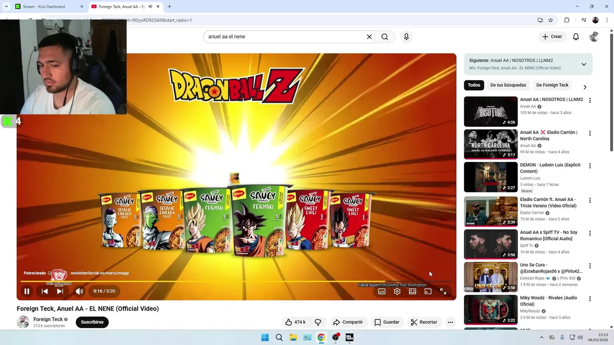Open options for 'DEMON - Ludwin Luis' video

pos(590,166)
